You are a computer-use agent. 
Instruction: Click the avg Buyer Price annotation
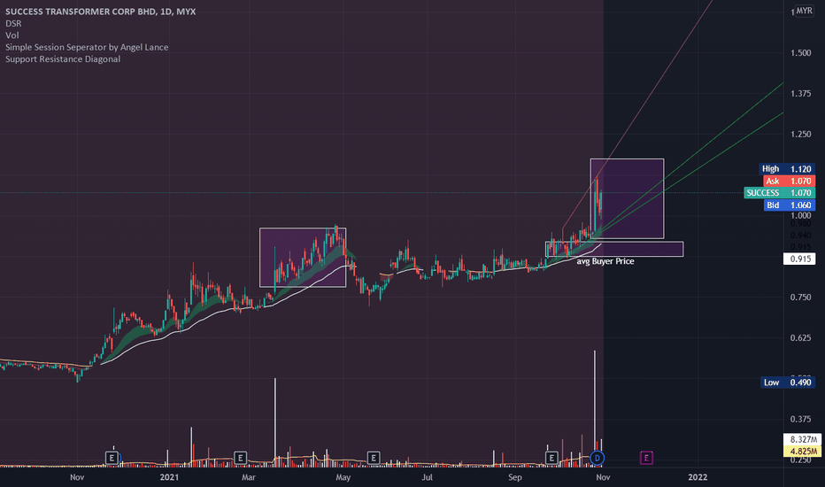pyautogui.click(x=605, y=261)
